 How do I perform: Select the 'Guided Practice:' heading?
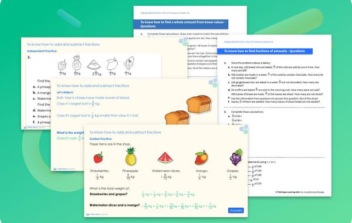100,138
